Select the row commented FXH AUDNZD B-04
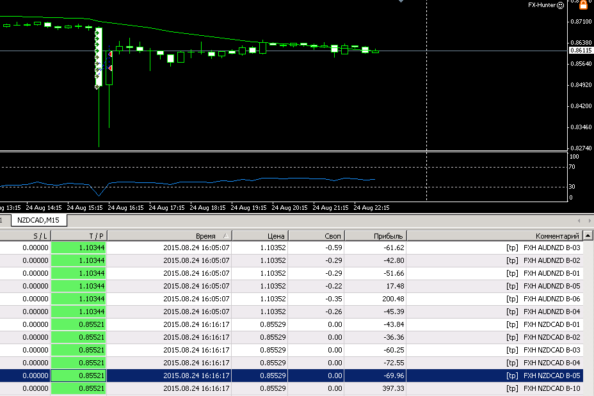The width and height of the screenshot is (594, 396). click(x=291, y=312)
